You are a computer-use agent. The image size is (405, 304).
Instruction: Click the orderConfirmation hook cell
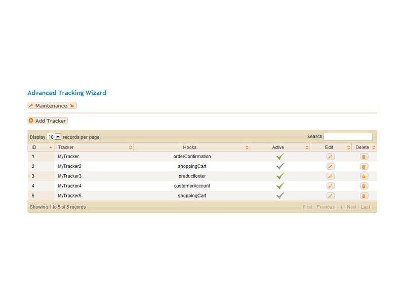point(192,157)
